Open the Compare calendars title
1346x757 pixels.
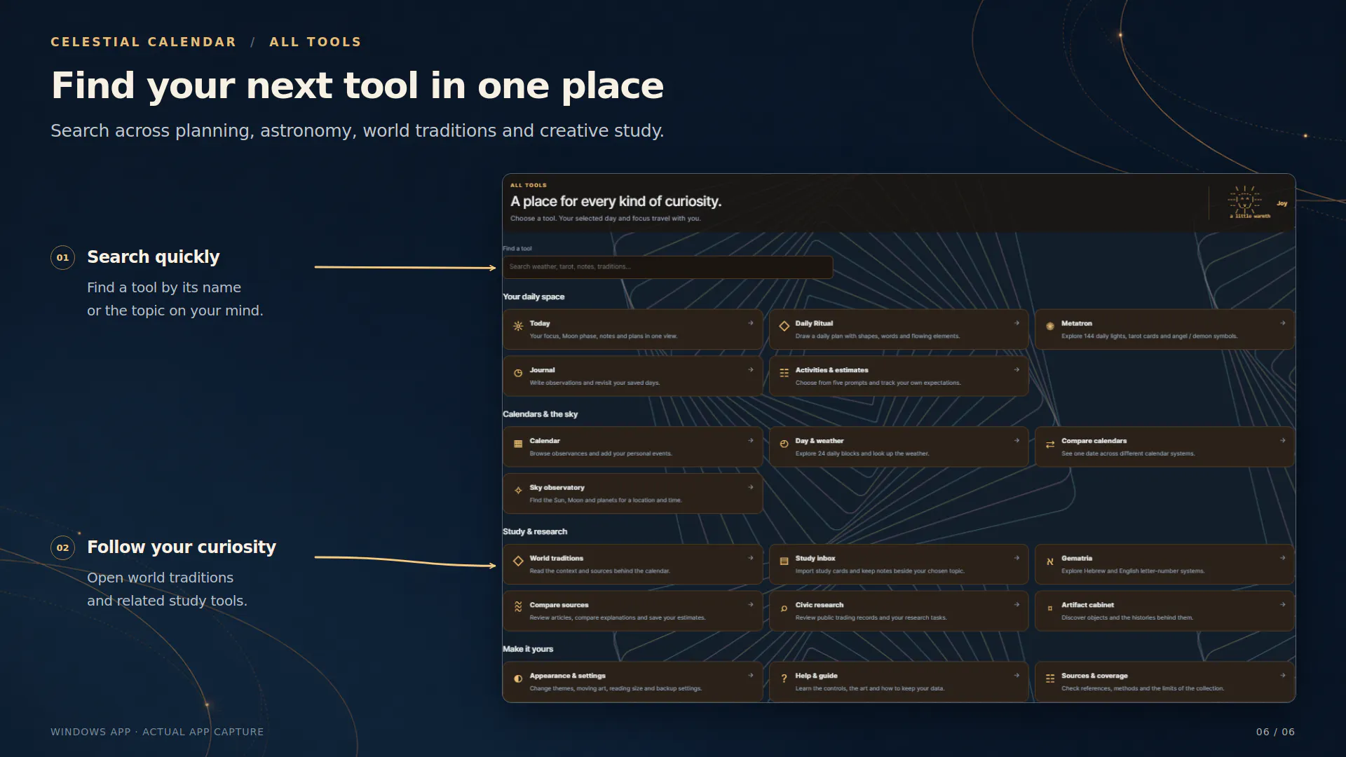coord(1094,441)
